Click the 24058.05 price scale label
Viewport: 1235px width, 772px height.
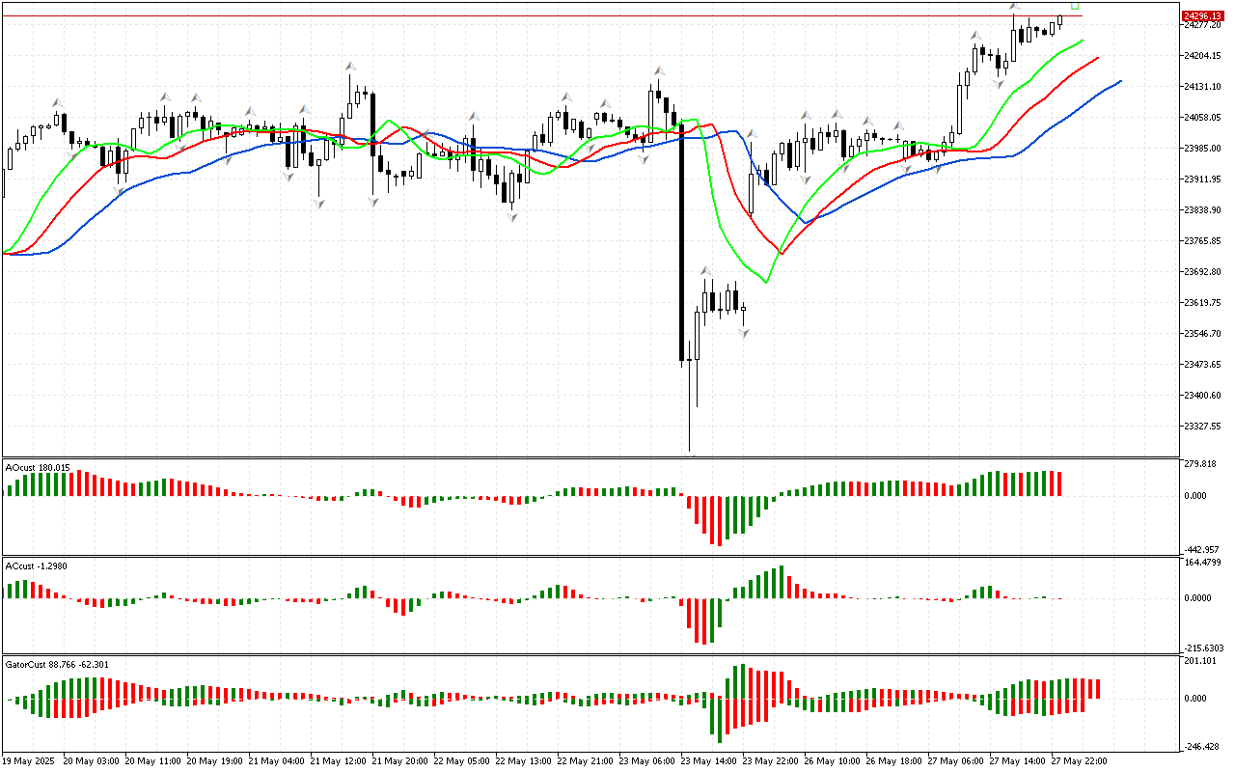click(x=1202, y=118)
